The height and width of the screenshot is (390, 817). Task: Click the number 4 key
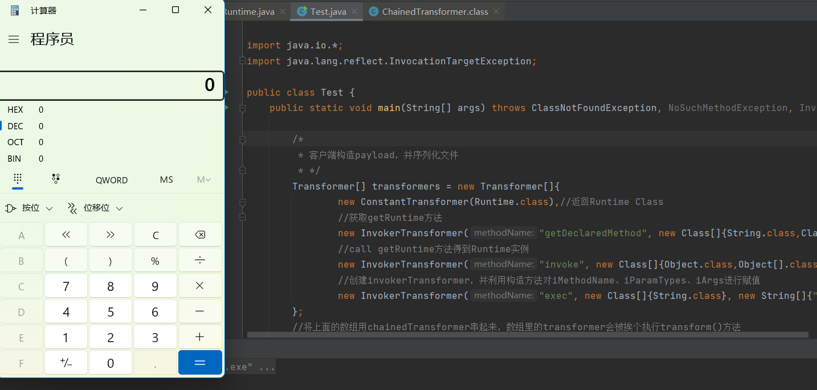(66, 311)
